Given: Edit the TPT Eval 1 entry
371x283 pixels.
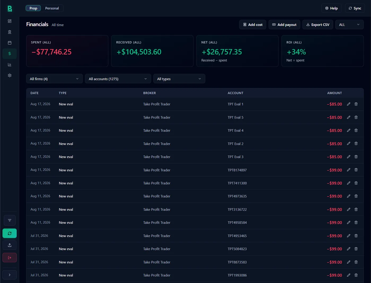Looking at the screenshot, I should (x=349, y=104).
